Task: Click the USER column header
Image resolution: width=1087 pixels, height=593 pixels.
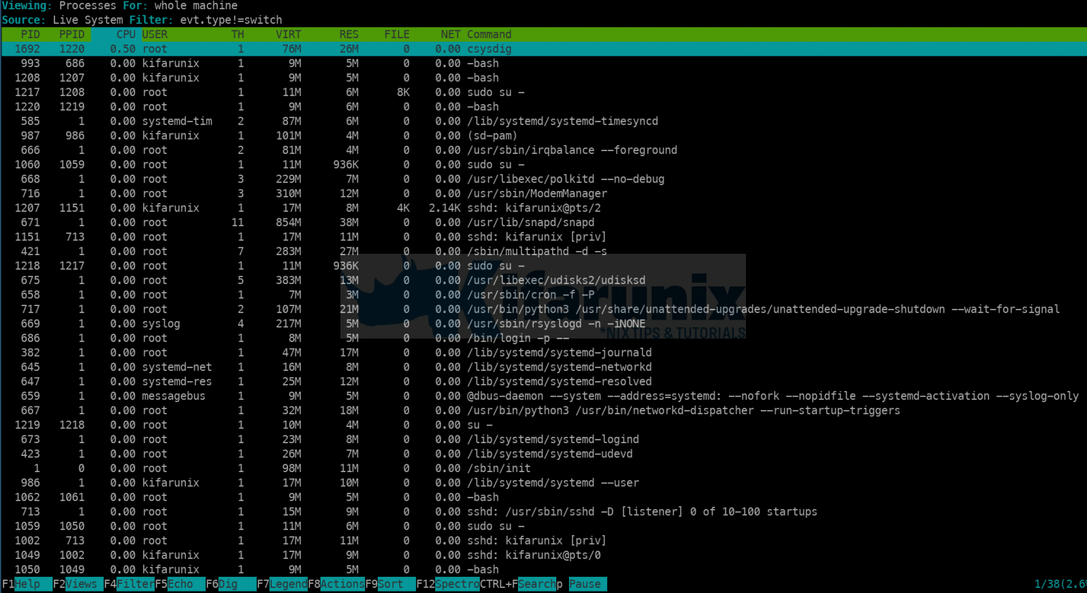Action: tap(155, 34)
